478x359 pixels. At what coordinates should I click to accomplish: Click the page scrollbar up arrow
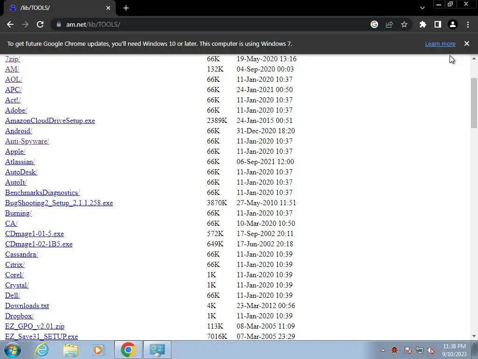(474, 58)
